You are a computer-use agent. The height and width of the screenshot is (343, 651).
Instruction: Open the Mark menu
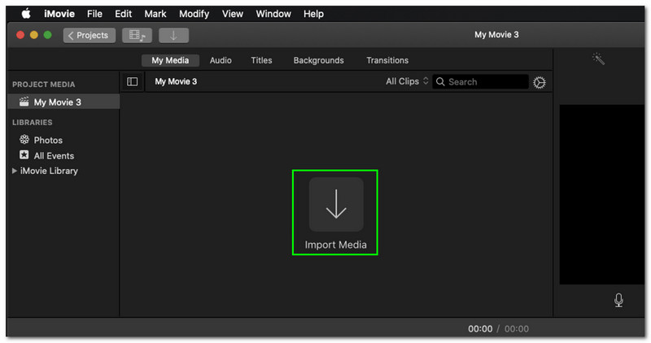coord(155,14)
